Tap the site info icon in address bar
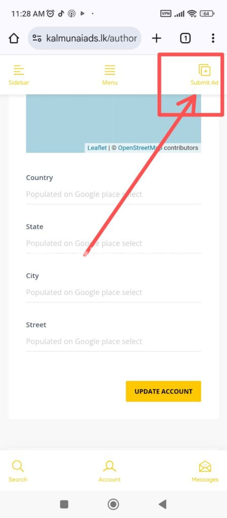Image resolution: width=227 pixels, height=518 pixels. pos(37,38)
